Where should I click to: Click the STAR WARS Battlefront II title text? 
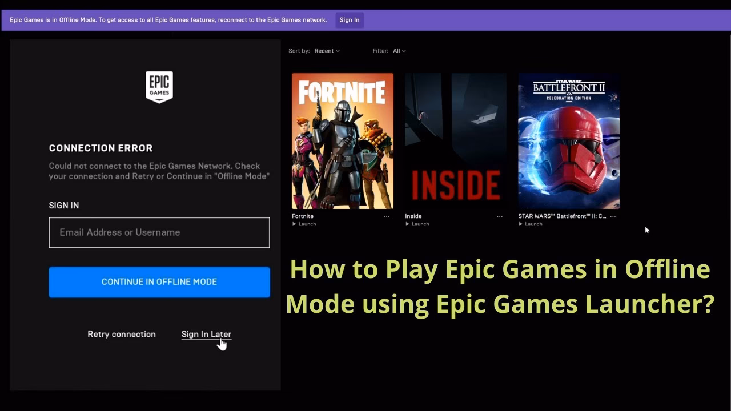click(562, 216)
